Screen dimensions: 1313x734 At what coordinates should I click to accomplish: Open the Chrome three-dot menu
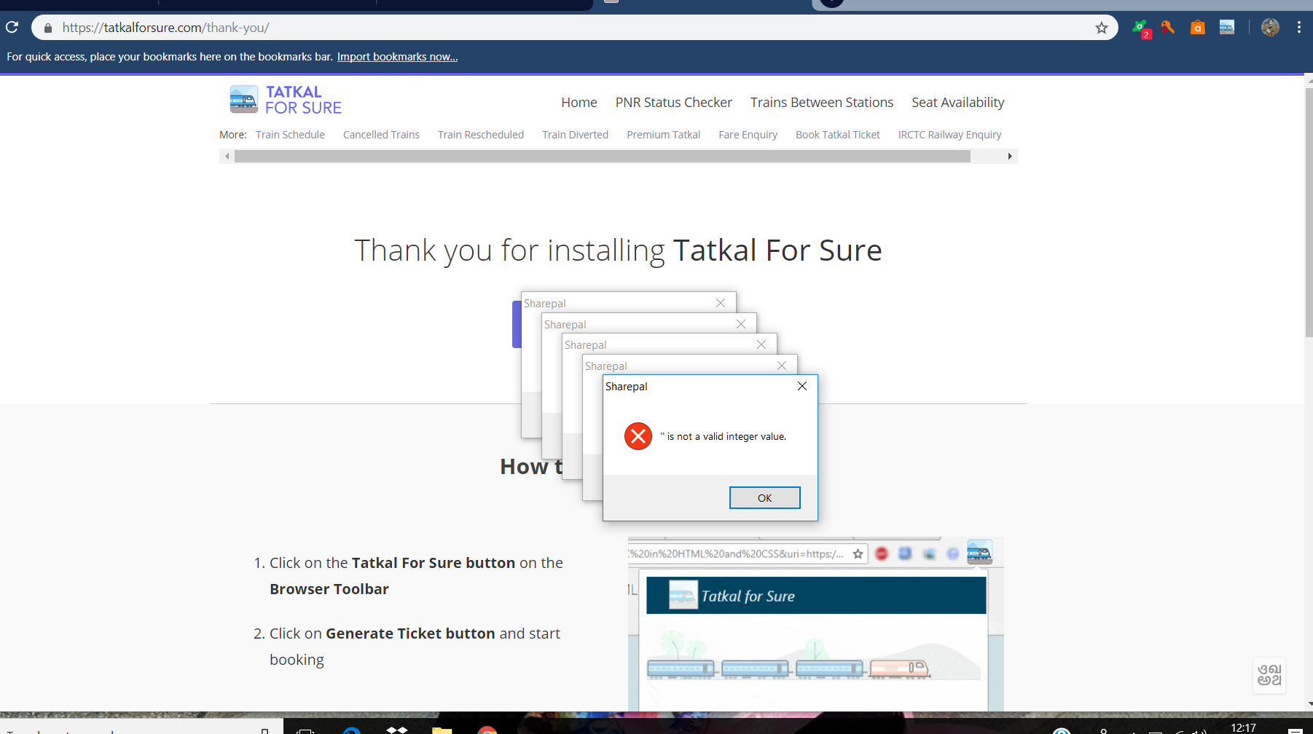pos(1298,28)
